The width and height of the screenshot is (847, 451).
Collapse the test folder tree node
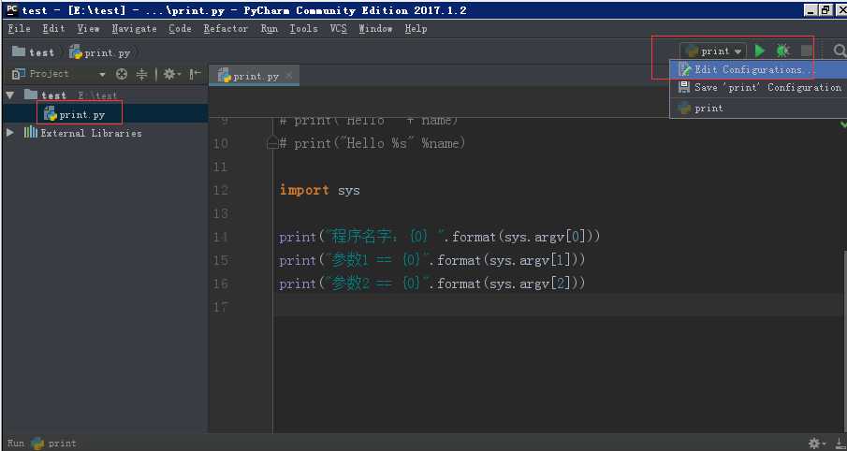coord(9,95)
